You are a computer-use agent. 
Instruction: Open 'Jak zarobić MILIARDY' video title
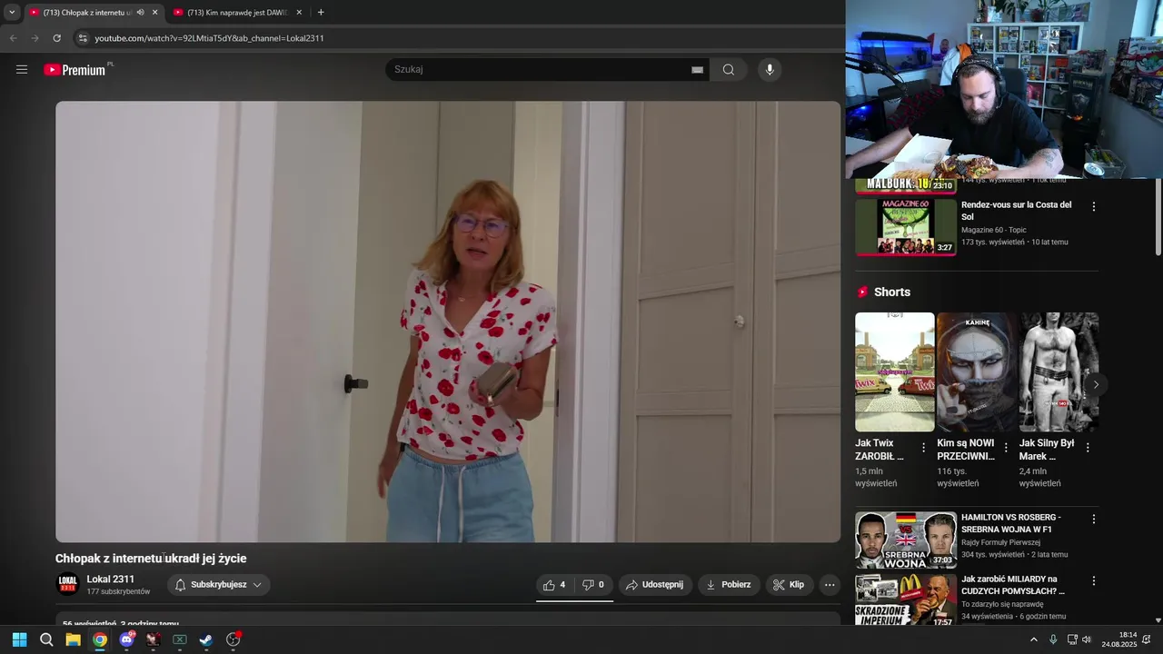pyautogui.click(x=1013, y=585)
